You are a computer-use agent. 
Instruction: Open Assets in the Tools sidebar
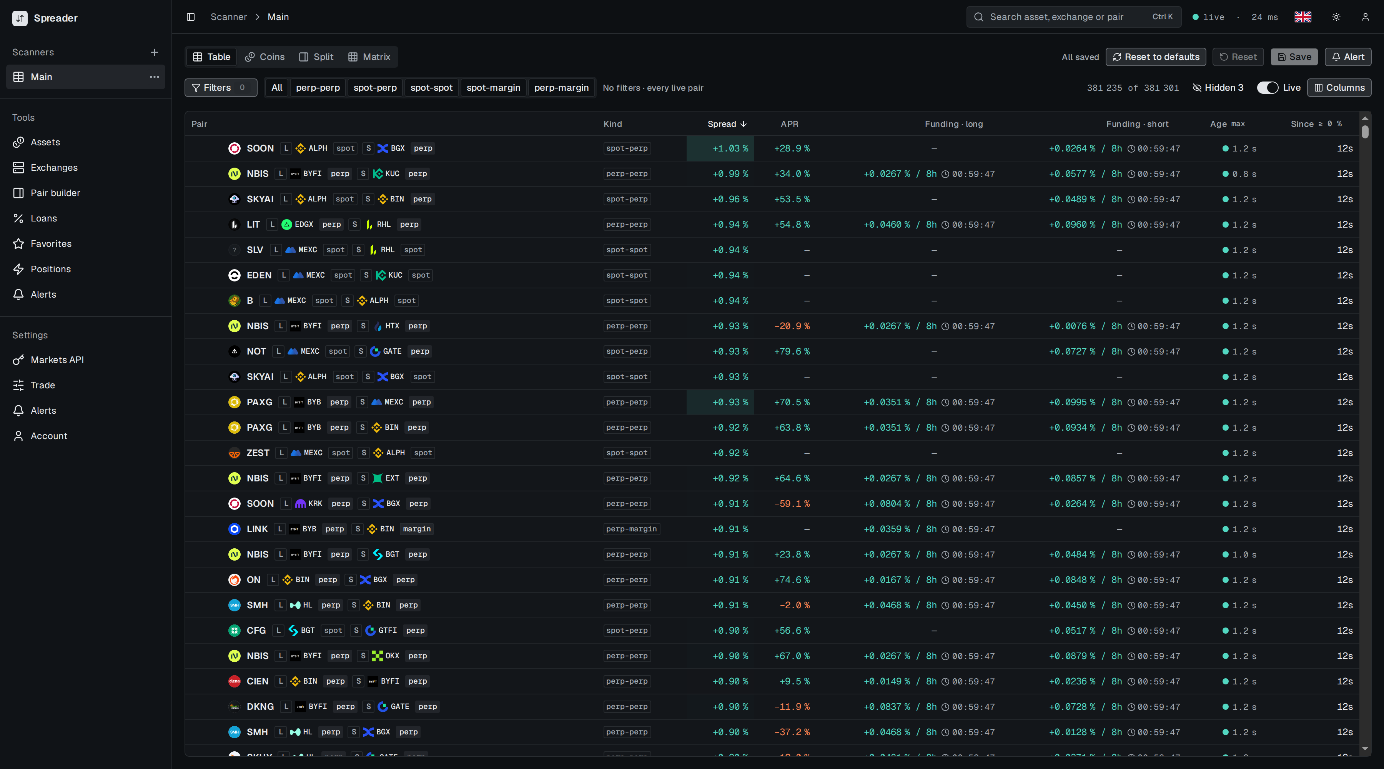[86, 142]
